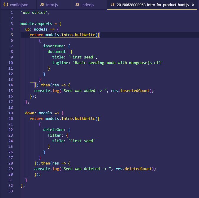The image size is (199, 198).
Task: Open the Intro.js tab
Action: click(54, 5)
